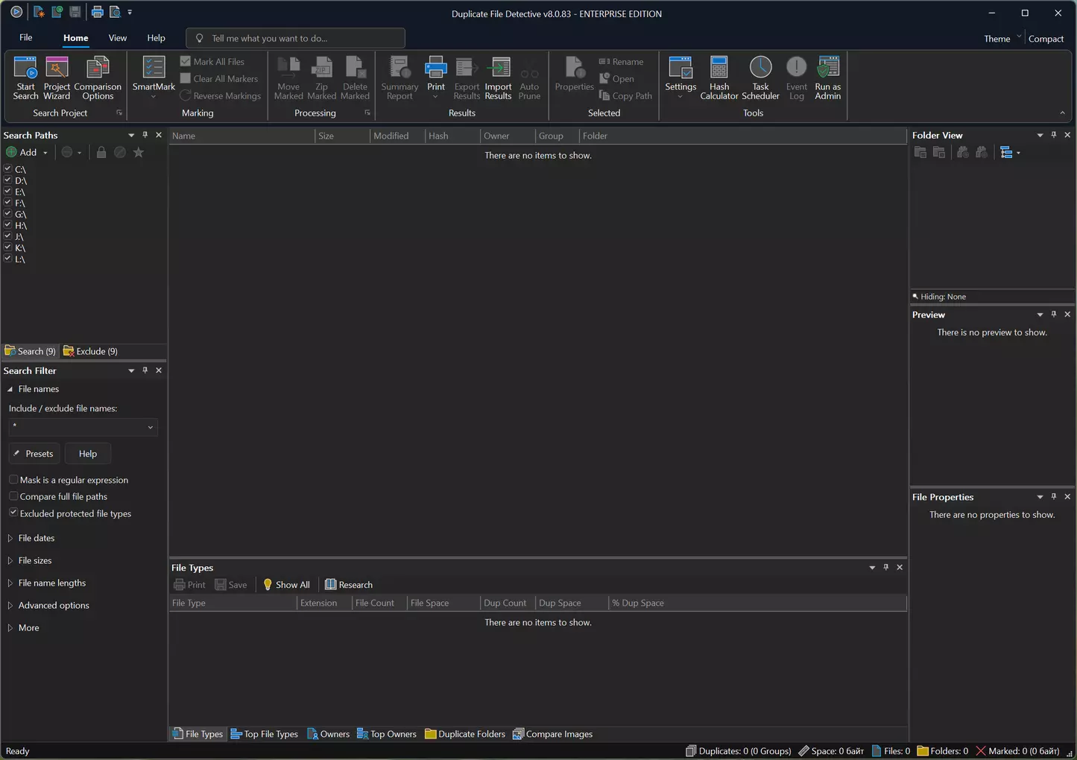Open the Settings tool

point(680,78)
